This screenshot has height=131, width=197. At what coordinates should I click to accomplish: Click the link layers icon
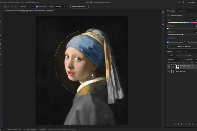pos(175,124)
